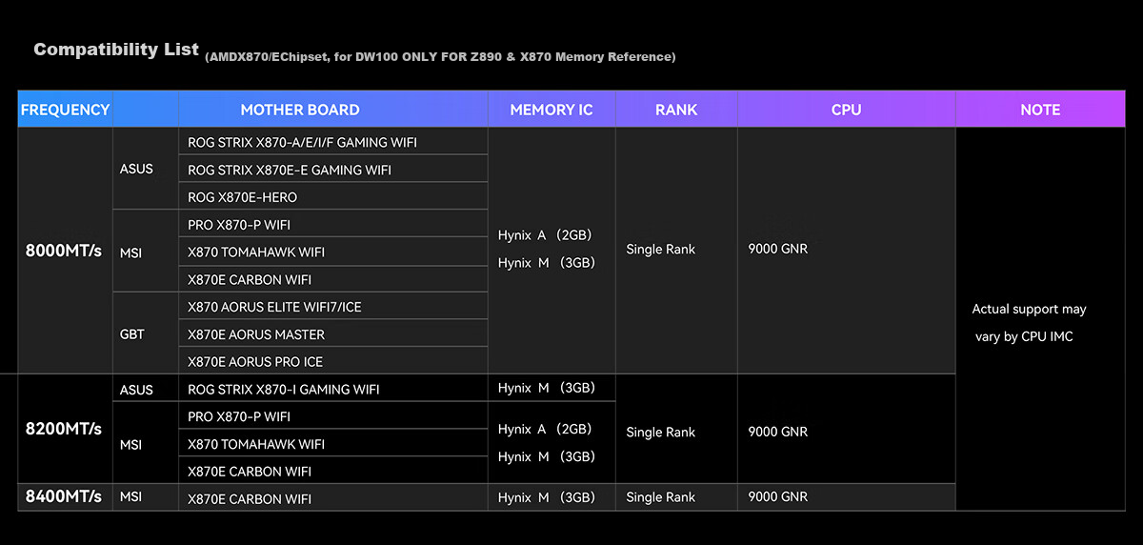The height and width of the screenshot is (545, 1143).
Task: Select "X870 TOMAHAWK WIFI" under 8200MT/s
Action: [333, 444]
